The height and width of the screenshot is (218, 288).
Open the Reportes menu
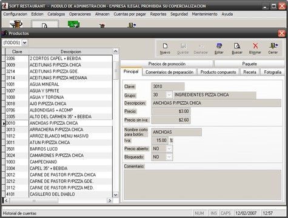coord(158,14)
